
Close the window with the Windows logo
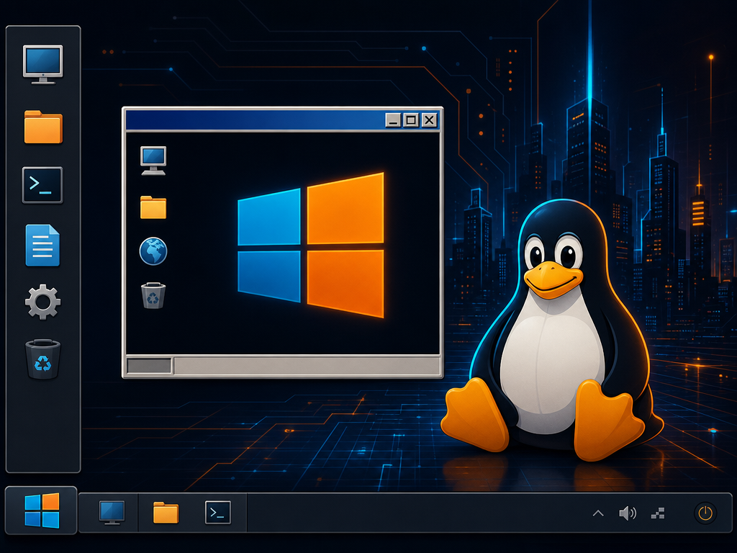point(429,120)
